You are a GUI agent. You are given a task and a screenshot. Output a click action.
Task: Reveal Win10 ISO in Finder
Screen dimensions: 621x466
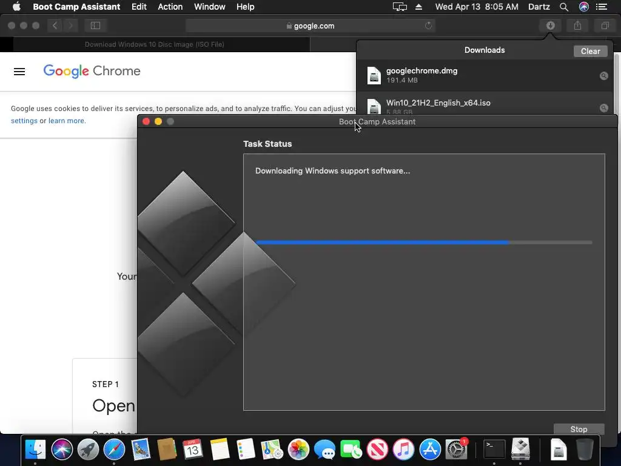tap(603, 108)
